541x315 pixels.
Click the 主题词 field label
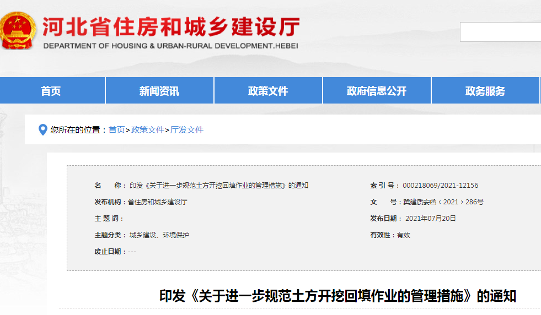coord(108,219)
